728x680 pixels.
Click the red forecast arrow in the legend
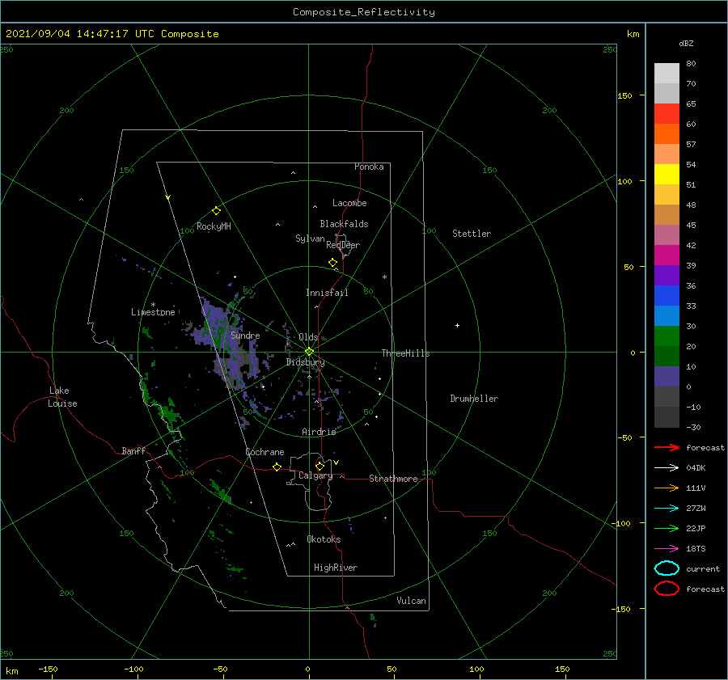[667, 447]
